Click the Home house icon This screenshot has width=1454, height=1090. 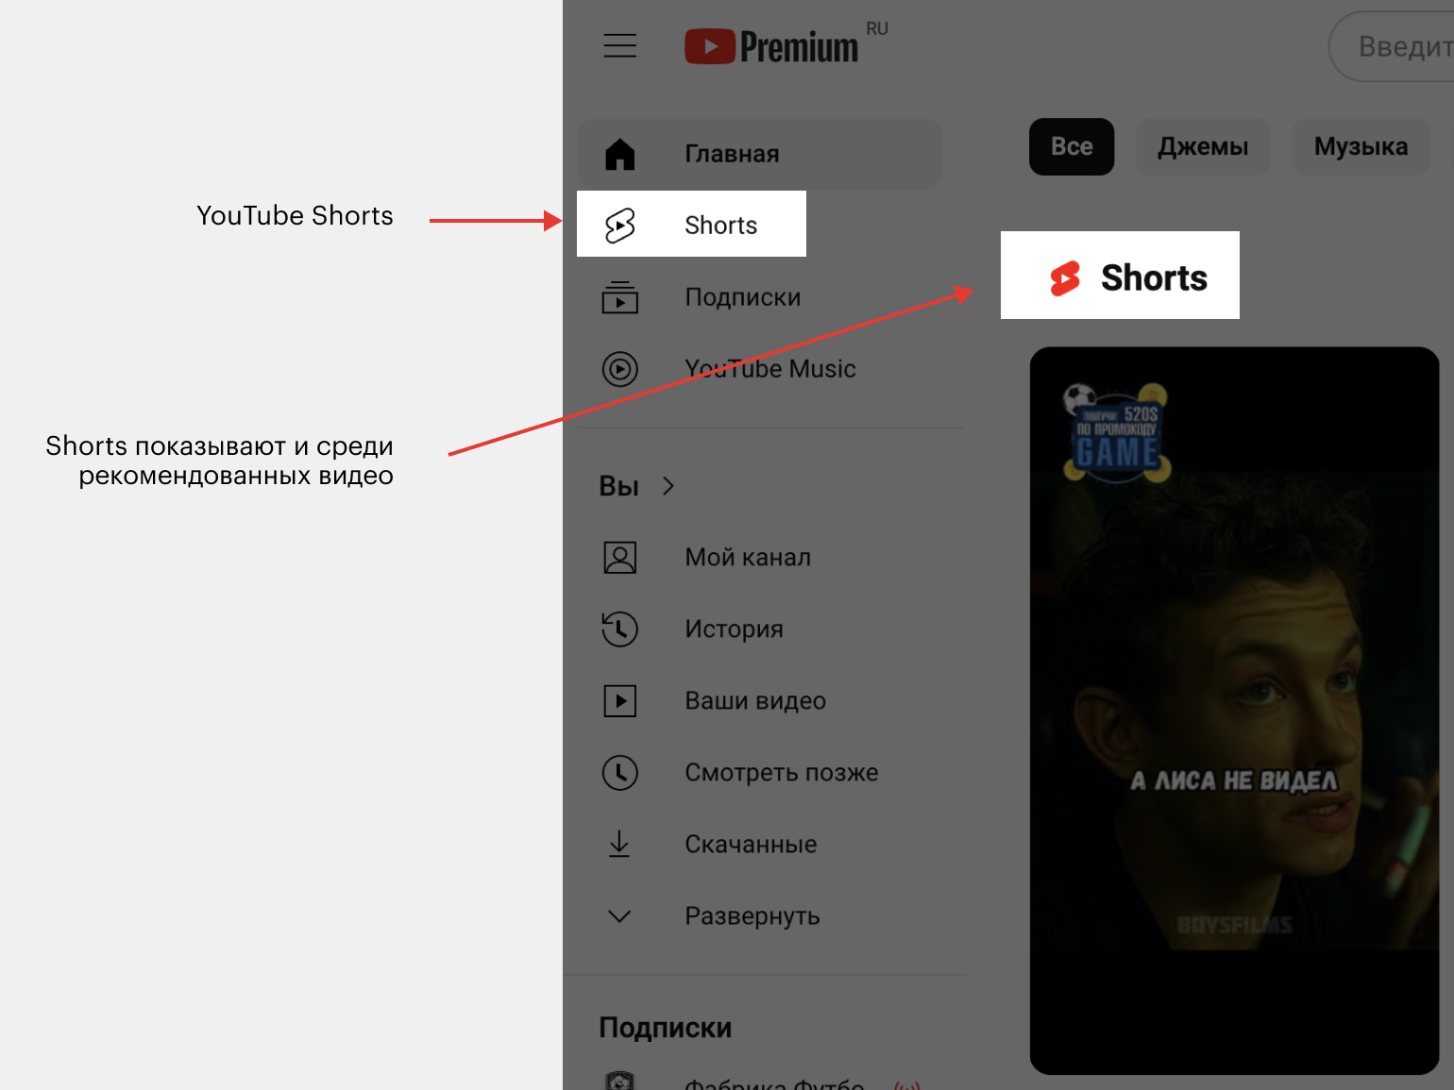[x=620, y=154]
